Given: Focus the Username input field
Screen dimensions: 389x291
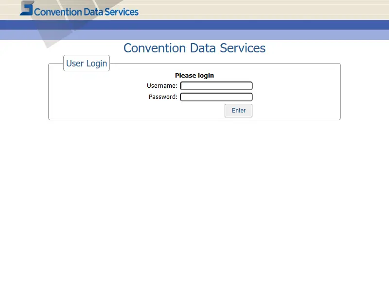Looking at the screenshot, I should coord(216,86).
